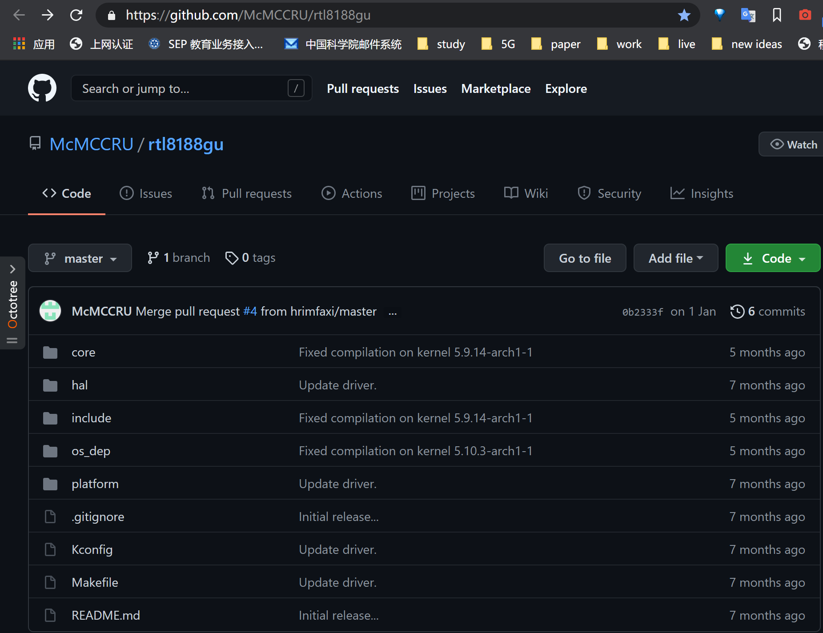Go back using the browser back arrow
Image resolution: width=823 pixels, height=633 pixels.
click(19, 15)
